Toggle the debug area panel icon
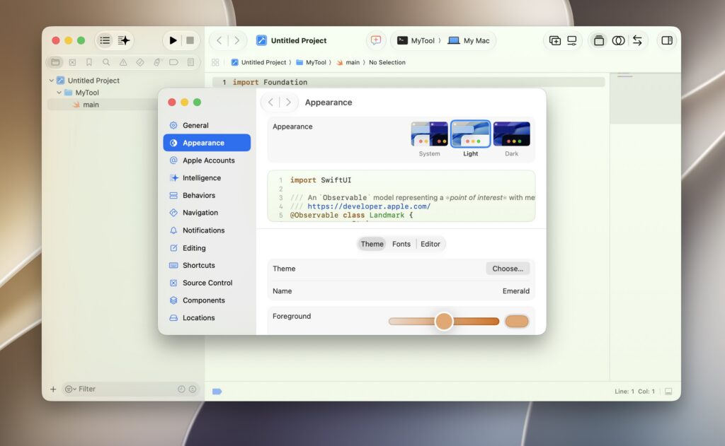Image resolution: width=725 pixels, height=446 pixels. 668,392
